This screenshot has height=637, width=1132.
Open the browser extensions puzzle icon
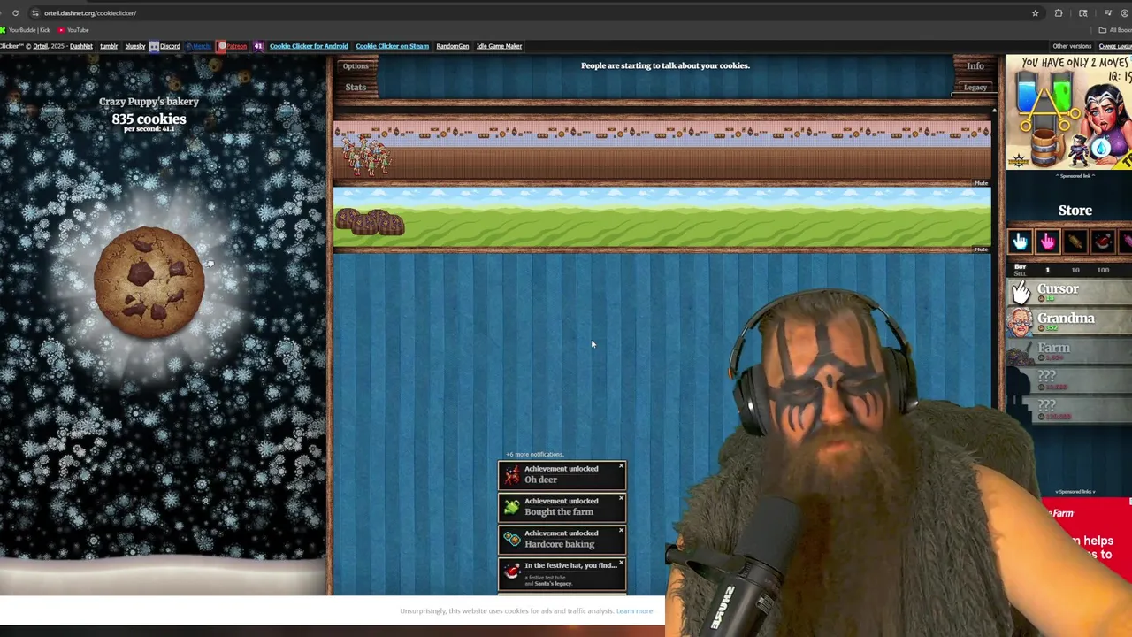pos(1059,13)
